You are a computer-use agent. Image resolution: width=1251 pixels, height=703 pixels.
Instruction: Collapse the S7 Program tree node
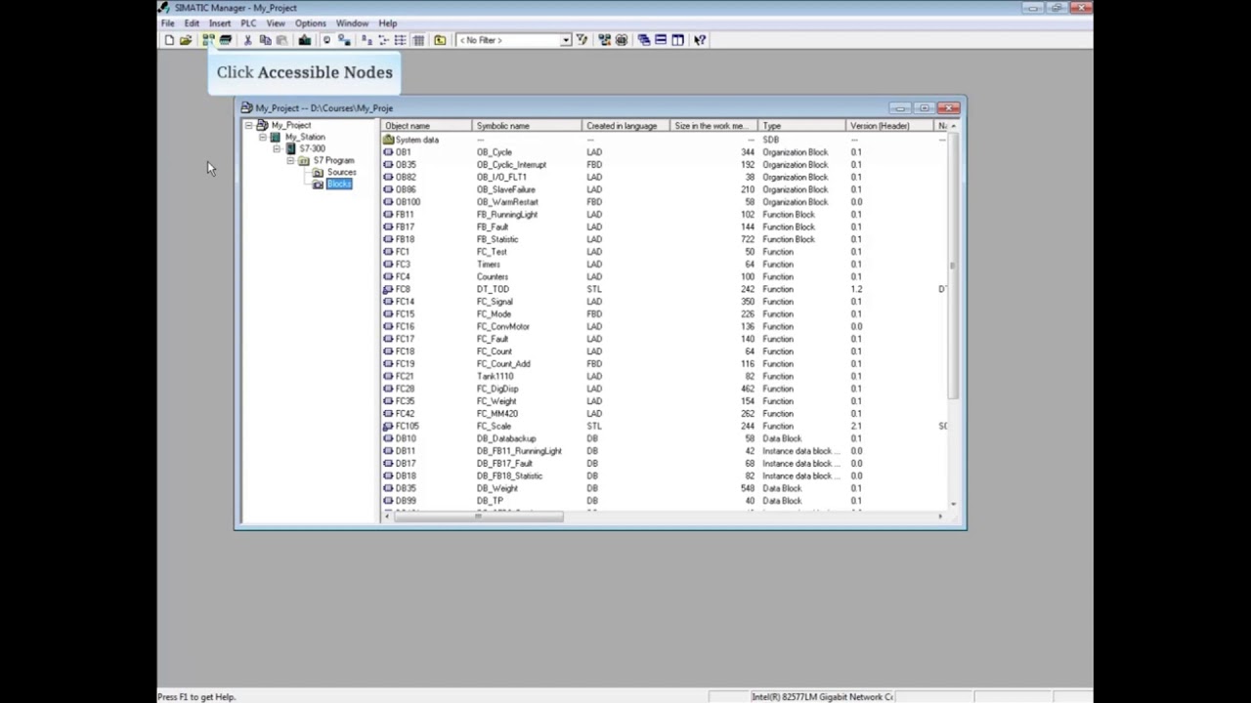290,161
